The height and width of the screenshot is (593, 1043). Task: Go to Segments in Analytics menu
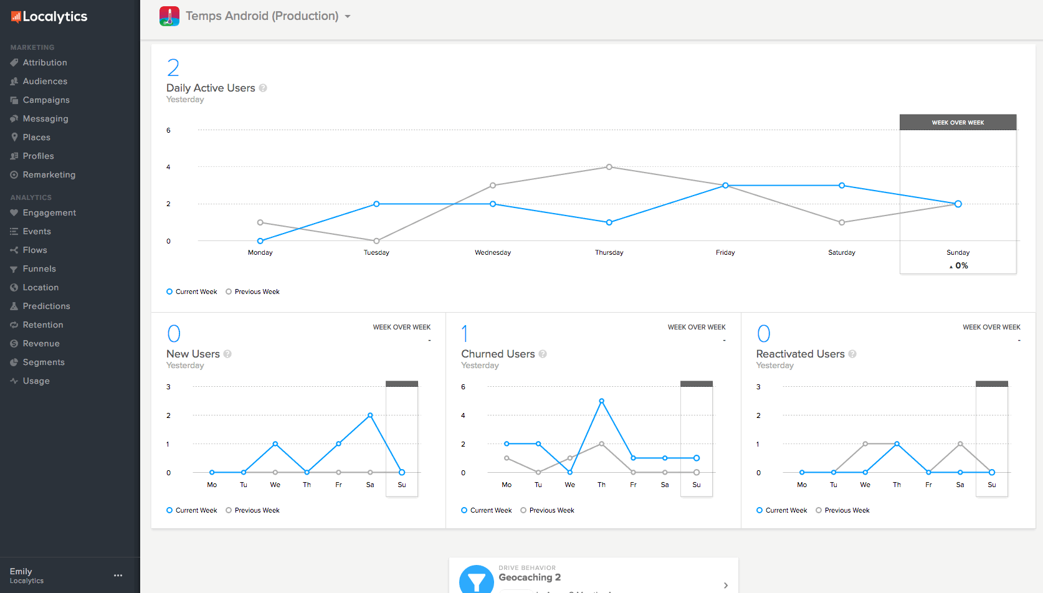pyautogui.click(x=44, y=362)
